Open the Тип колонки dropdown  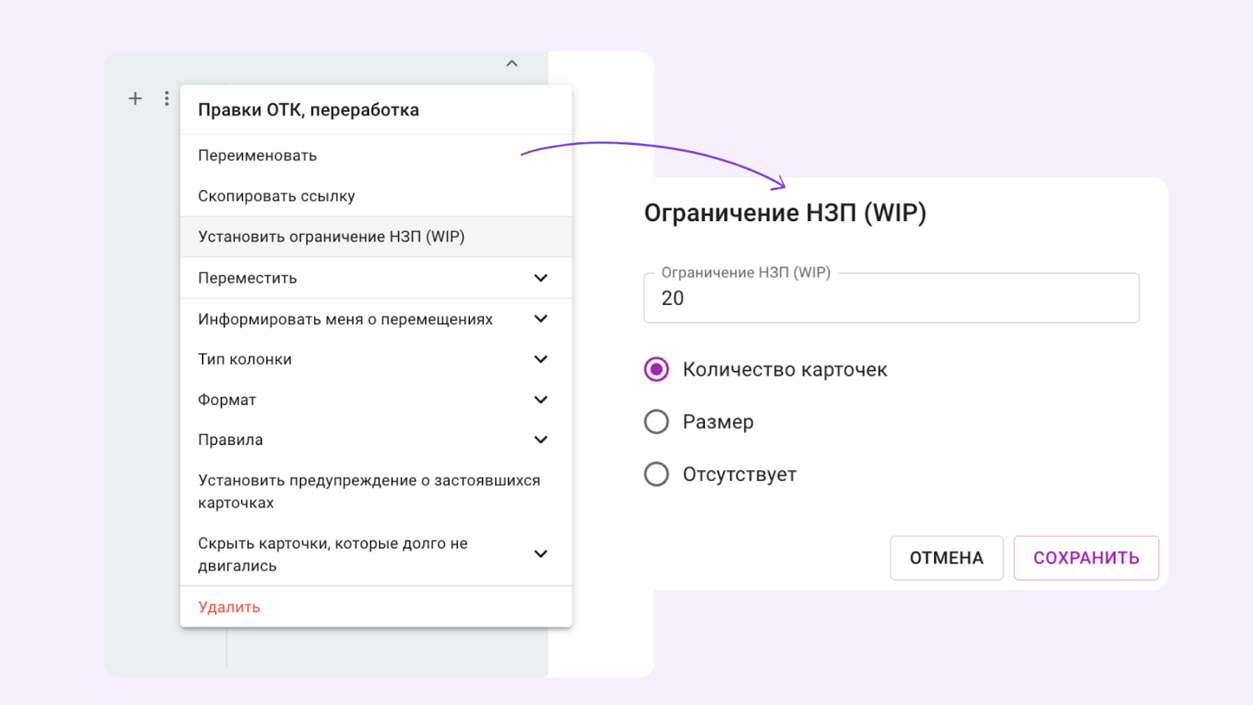click(540, 359)
